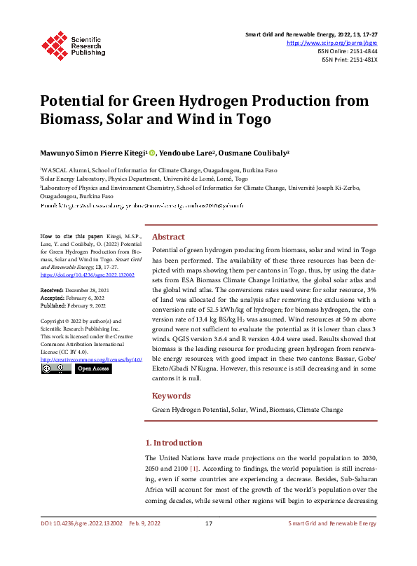Image resolution: width=417 pixels, height=566 pixels.
Task: Open the doi.org 10.4236/sgre.2022.132002 link
Action: tap(88, 275)
